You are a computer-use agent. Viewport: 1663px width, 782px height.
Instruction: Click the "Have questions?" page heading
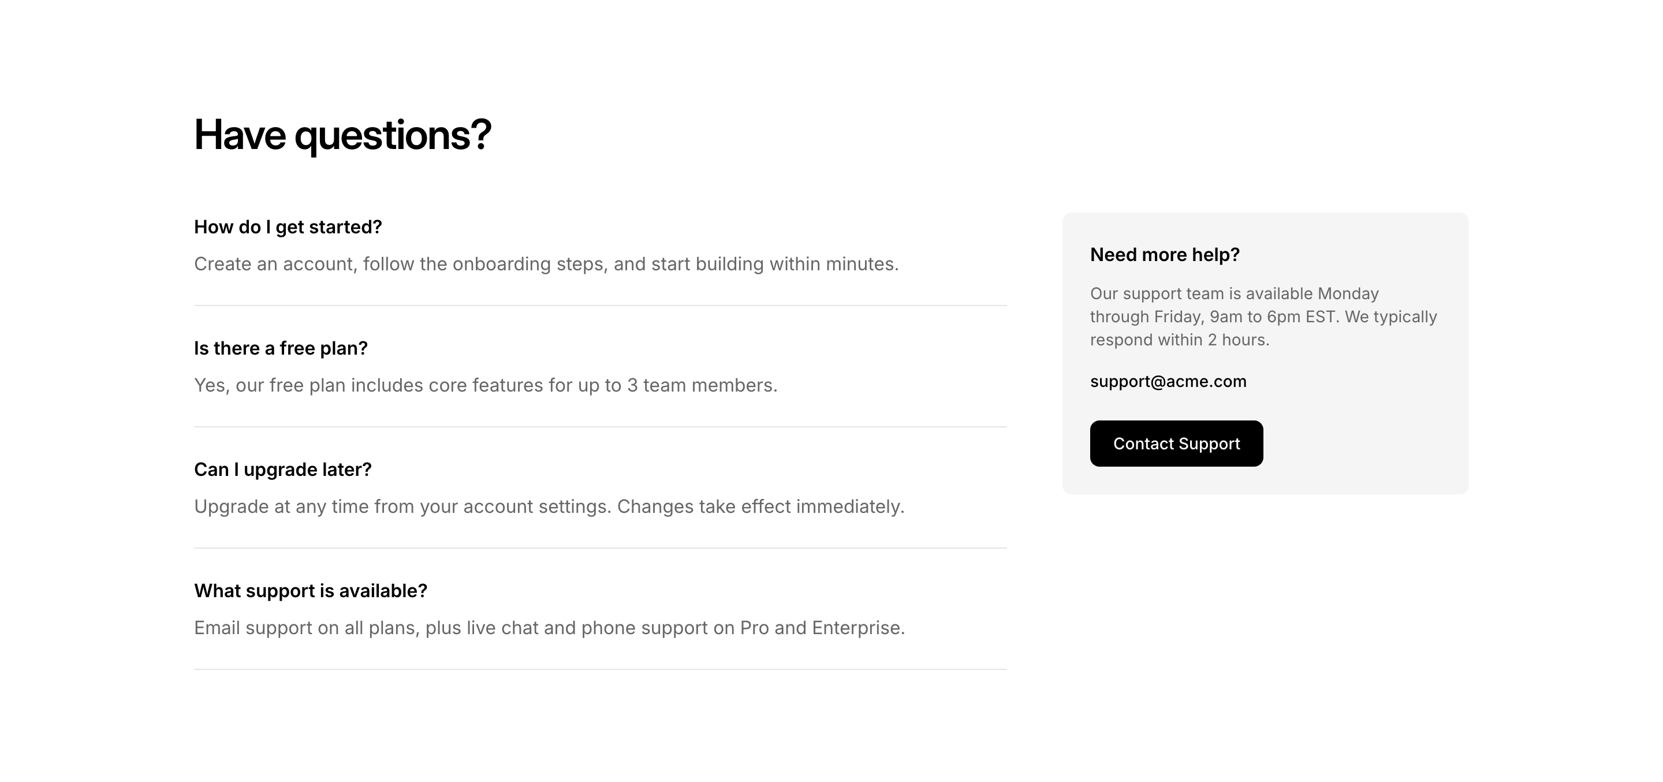pos(342,135)
